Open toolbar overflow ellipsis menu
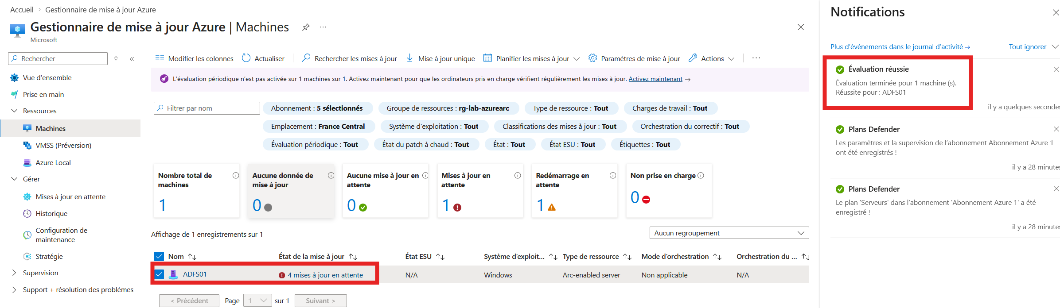The width and height of the screenshot is (1060, 308). (756, 58)
